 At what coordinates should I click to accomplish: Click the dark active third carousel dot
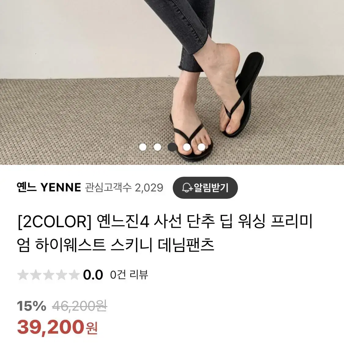point(172,147)
